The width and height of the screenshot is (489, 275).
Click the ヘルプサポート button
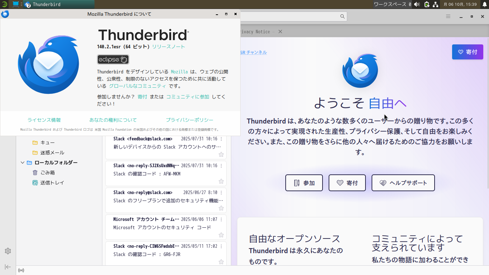403,183
